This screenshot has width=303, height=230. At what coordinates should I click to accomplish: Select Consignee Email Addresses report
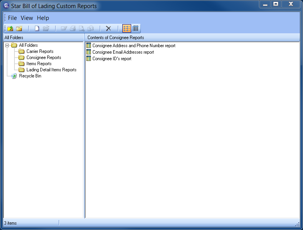123,52
